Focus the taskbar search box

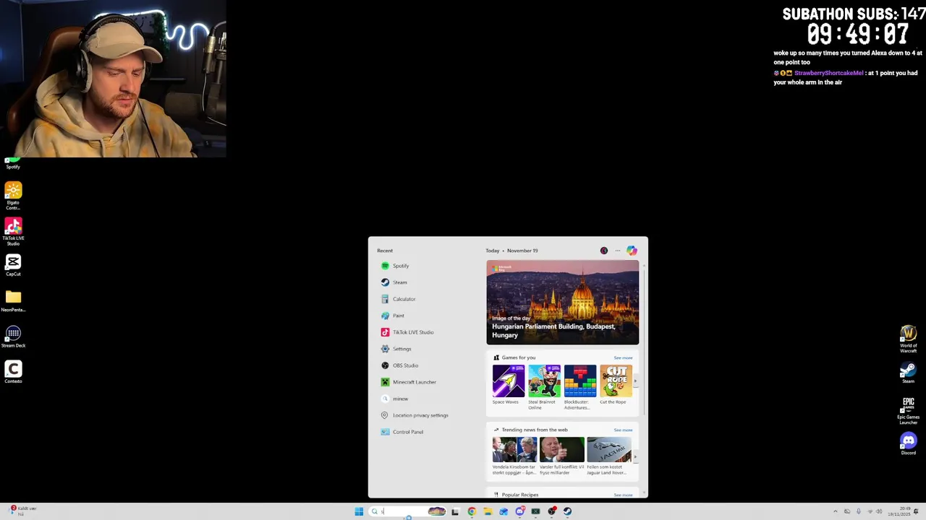coord(408,511)
